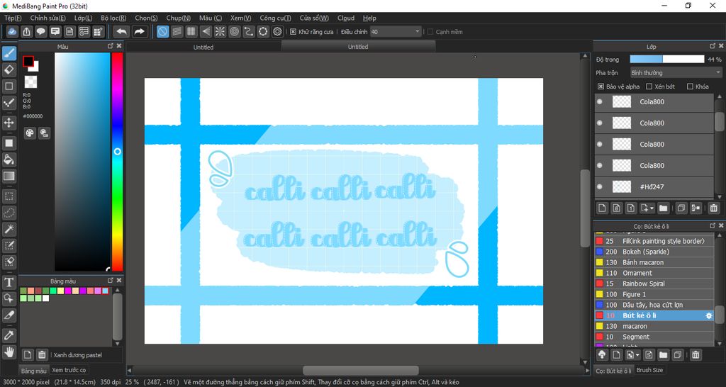The height and width of the screenshot is (387, 726).
Task: Open the color palette wheel icon
Action: (30, 133)
